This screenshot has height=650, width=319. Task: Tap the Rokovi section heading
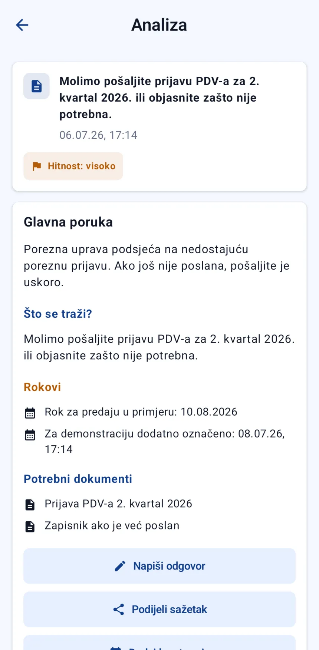(42, 387)
